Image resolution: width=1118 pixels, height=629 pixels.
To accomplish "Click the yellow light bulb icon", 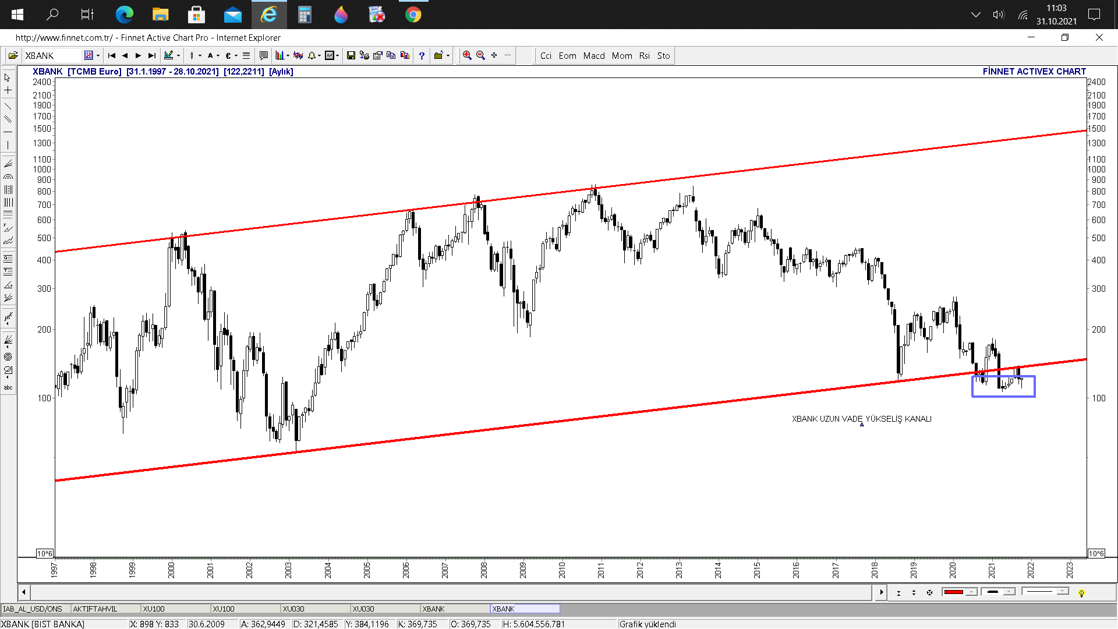I will pyautogui.click(x=1081, y=593).
